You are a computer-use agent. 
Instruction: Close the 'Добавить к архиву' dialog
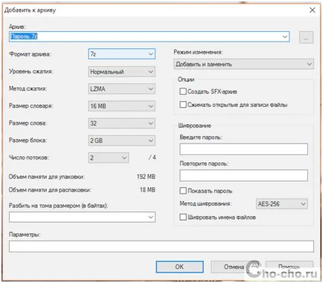point(313,10)
